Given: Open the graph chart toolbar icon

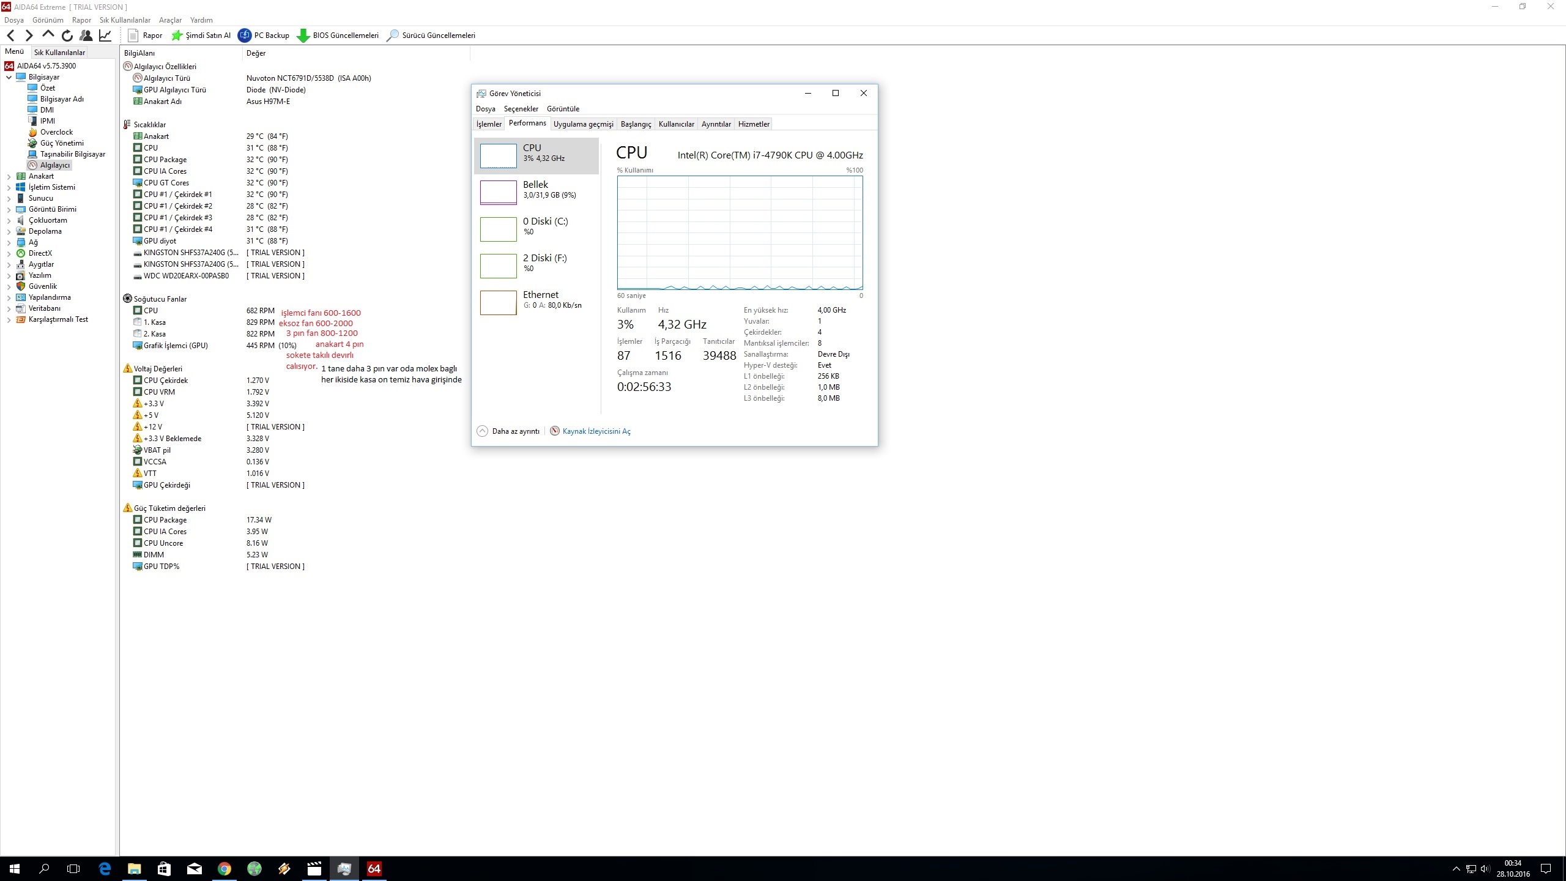Looking at the screenshot, I should point(105,35).
